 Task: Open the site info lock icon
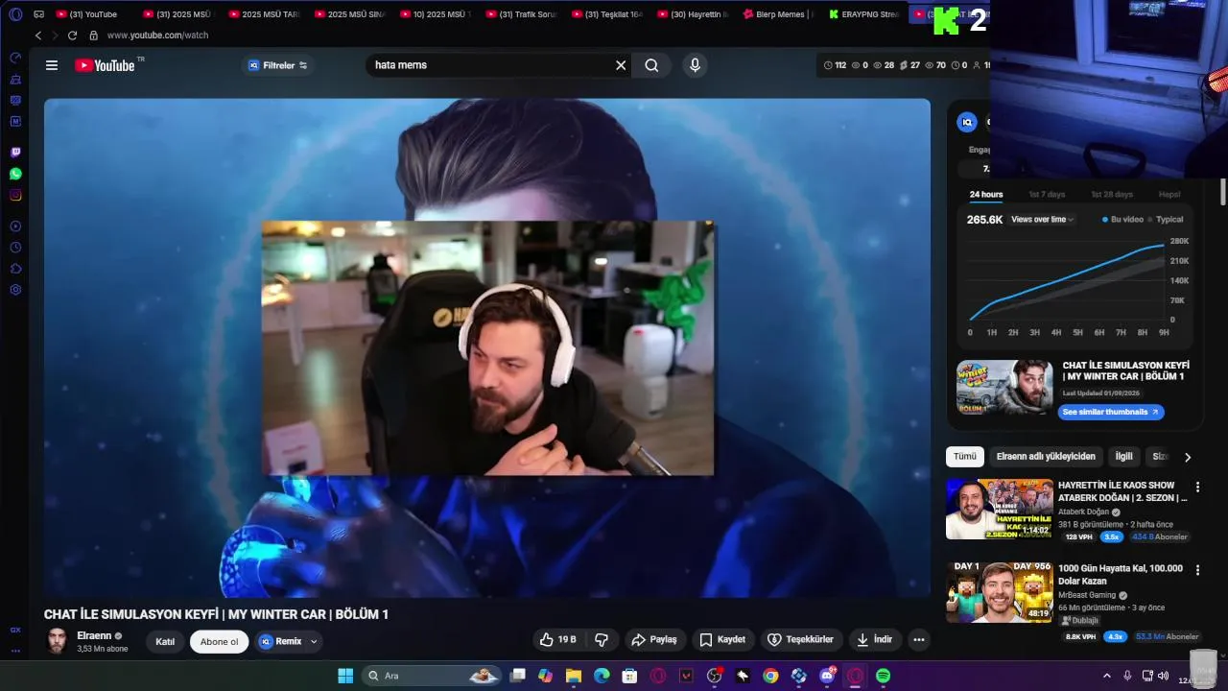coord(93,36)
